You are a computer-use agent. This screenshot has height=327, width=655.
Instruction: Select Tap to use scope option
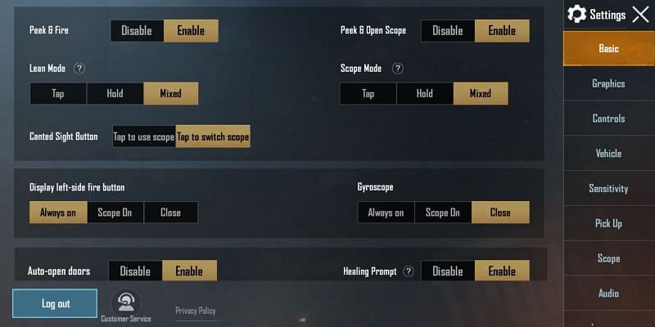pyautogui.click(x=144, y=137)
